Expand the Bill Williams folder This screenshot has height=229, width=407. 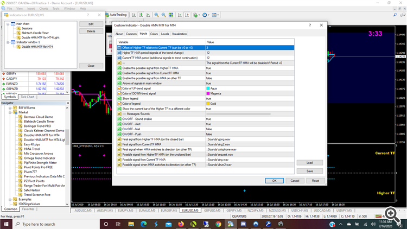pos(10,108)
